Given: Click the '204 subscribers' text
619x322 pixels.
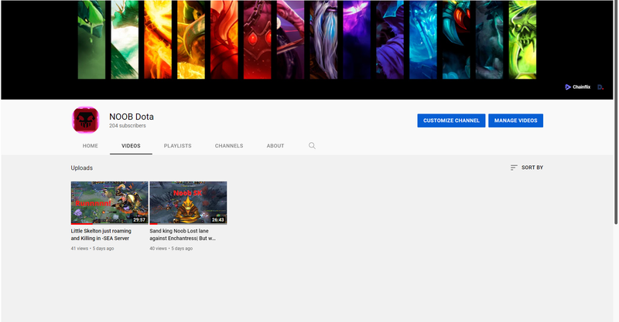Looking at the screenshot, I should pos(128,126).
